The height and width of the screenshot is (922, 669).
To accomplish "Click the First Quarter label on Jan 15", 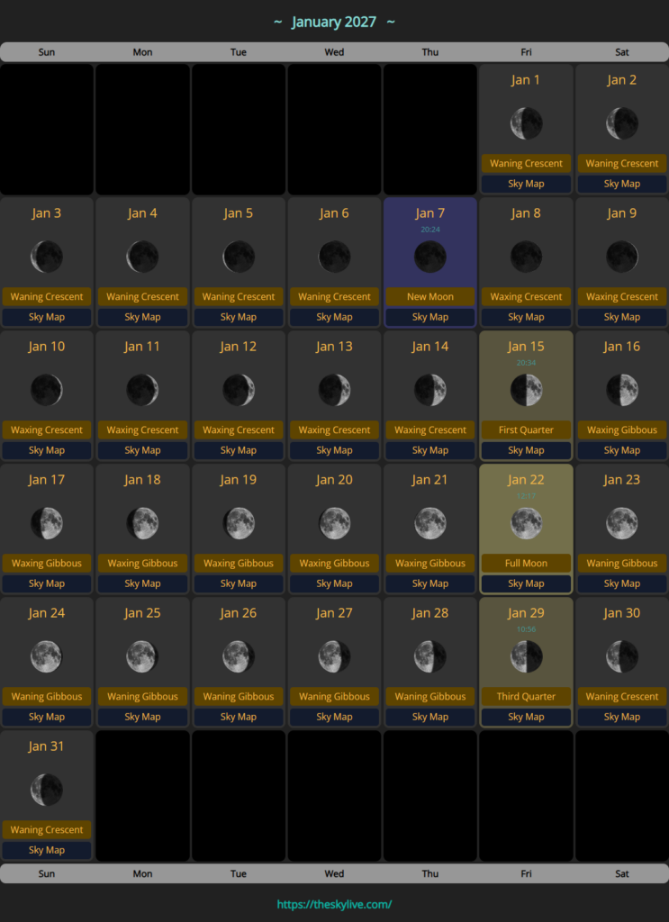I will pos(526,429).
